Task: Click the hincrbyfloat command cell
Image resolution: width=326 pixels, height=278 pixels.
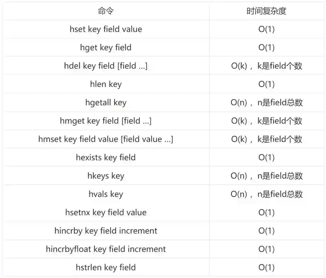Action: [106, 249]
